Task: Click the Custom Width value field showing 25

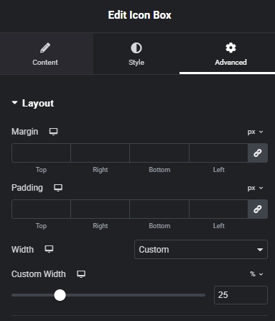Action: [241, 295]
